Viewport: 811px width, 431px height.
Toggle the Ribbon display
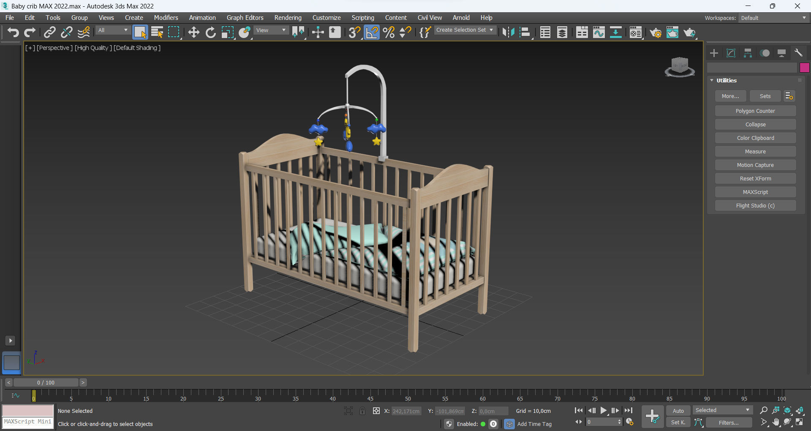tap(582, 33)
